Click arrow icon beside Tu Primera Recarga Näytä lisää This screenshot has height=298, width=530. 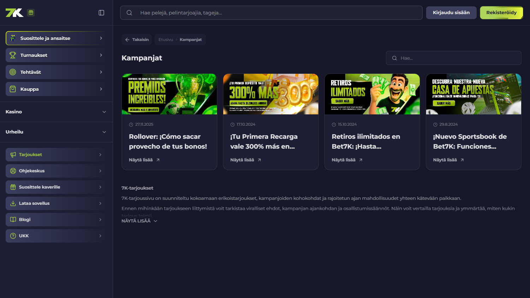pos(259,160)
